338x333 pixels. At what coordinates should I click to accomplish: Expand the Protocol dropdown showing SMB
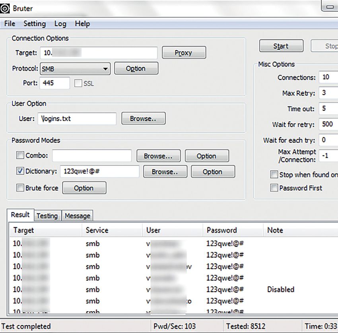coord(75,69)
